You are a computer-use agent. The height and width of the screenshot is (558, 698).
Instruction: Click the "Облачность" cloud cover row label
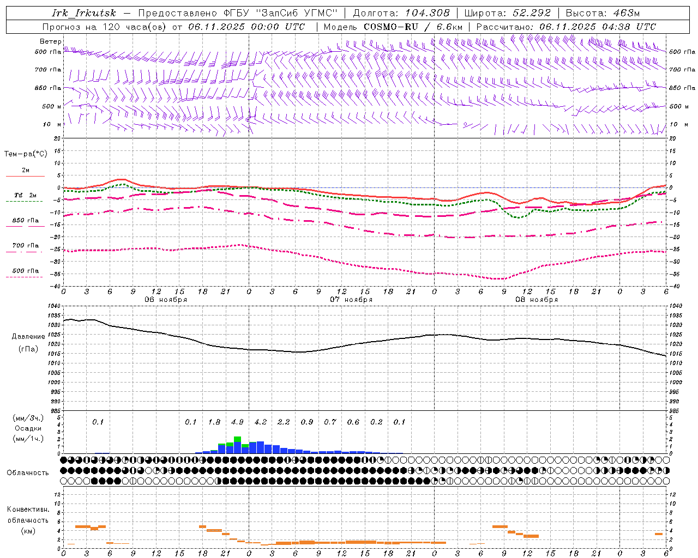coord(28,472)
